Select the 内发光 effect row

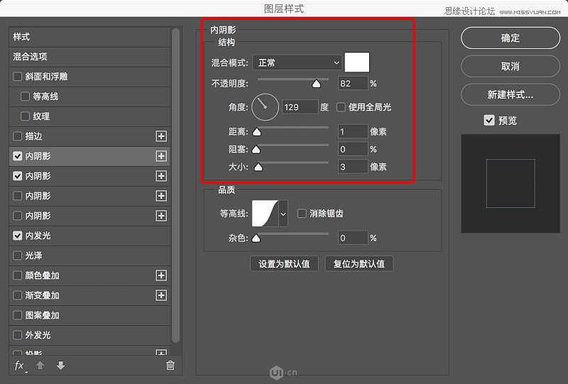click(89, 236)
